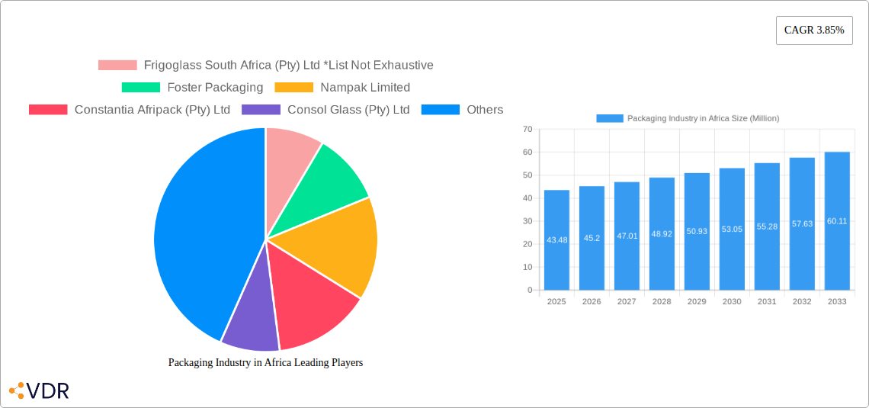Click the Consol Glass purple legend swatch
Viewport: 869px width, 408px height.
pos(261,110)
